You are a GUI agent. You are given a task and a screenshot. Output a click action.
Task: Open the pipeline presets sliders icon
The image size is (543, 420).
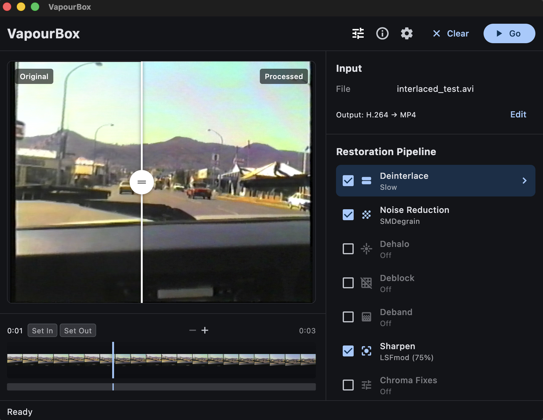pos(358,33)
